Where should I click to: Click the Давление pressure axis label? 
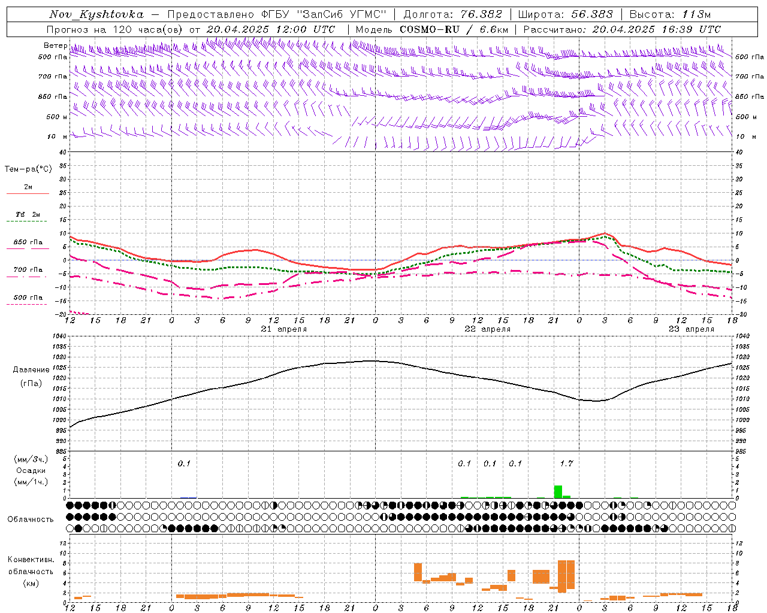(31, 370)
